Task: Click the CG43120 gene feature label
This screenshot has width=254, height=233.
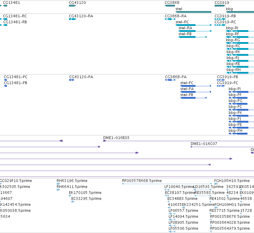Action: 77,3
